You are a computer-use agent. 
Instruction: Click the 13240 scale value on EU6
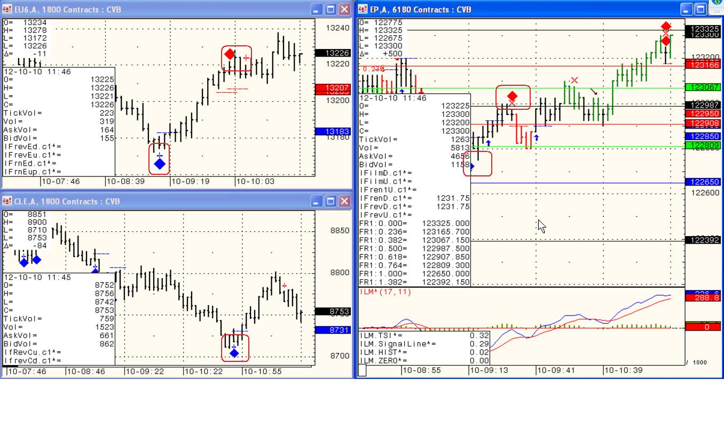tap(337, 28)
